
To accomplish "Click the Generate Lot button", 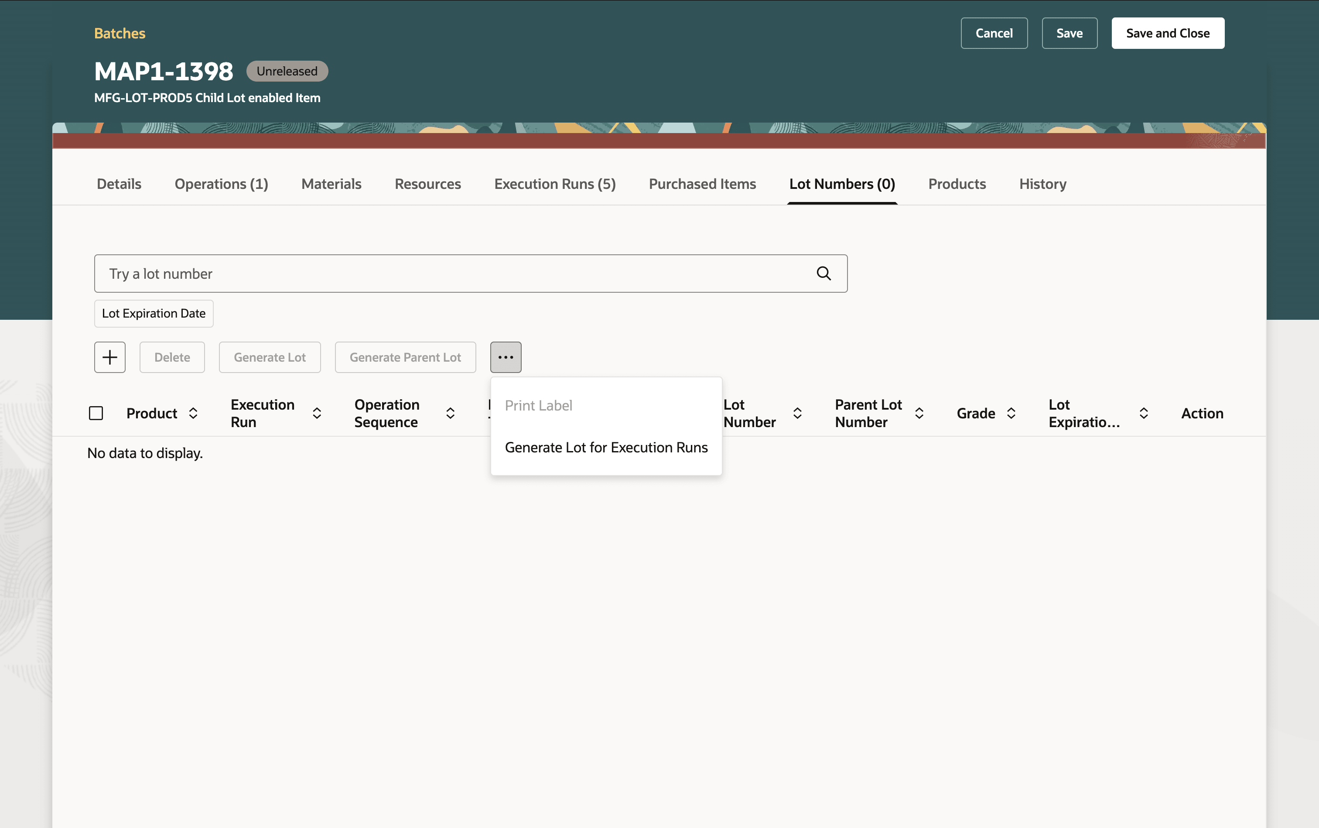I will coord(270,357).
